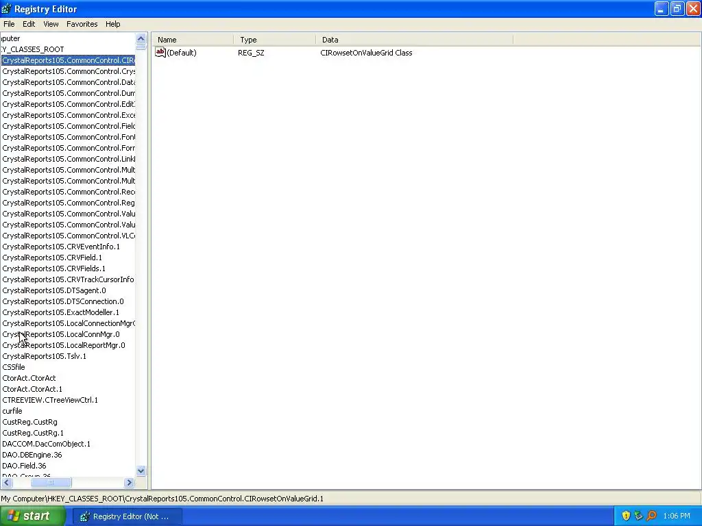This screenshot has width=702, height=526.
Task: Select the CustReg.CustRg.1 key
Action: (x=33, y=433)
